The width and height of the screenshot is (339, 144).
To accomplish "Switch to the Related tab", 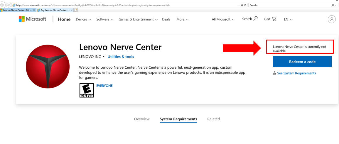I will 214,119.
